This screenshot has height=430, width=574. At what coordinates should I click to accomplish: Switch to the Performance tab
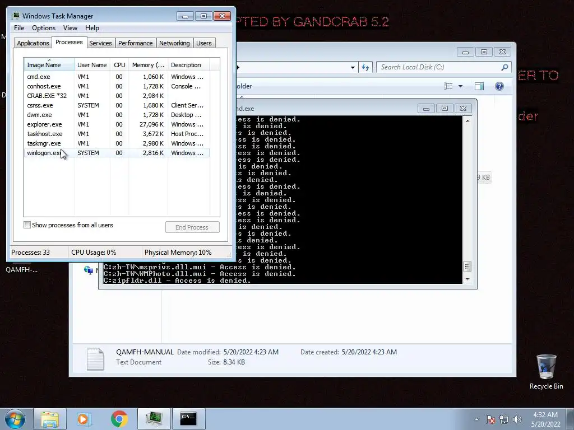135,43
